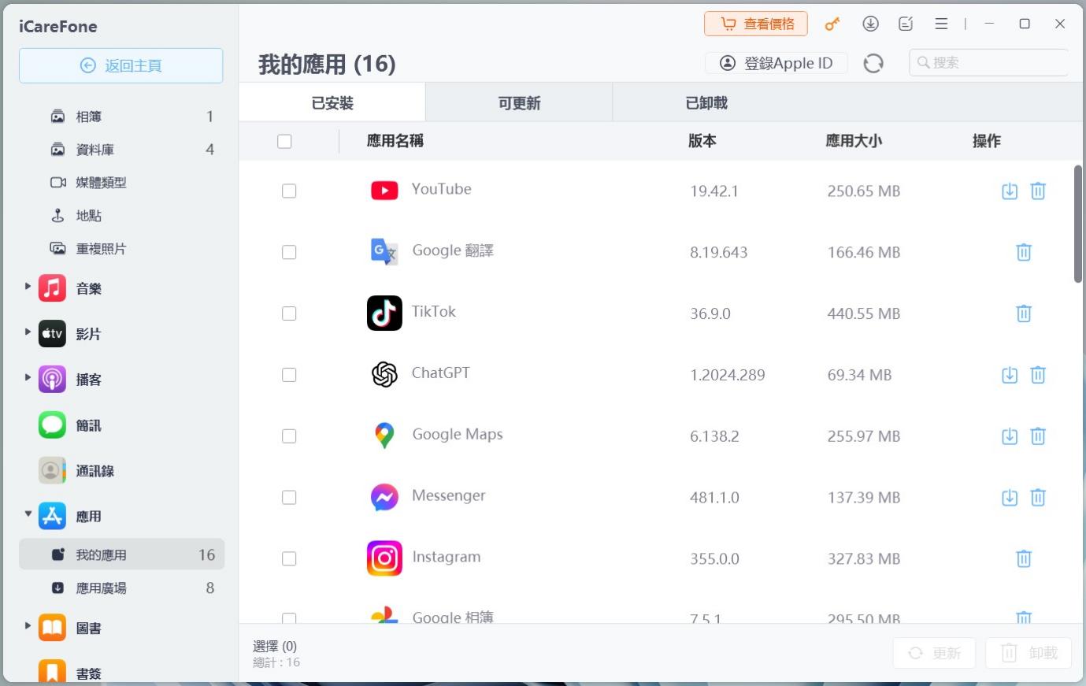
Task: Select 應用廣場 in the sidebar
Action: point(122,588)
